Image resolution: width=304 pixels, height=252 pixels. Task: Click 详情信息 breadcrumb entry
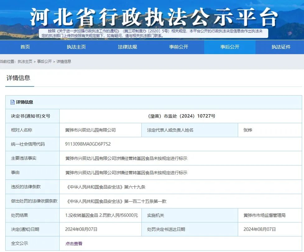click(x=64, y=62)
